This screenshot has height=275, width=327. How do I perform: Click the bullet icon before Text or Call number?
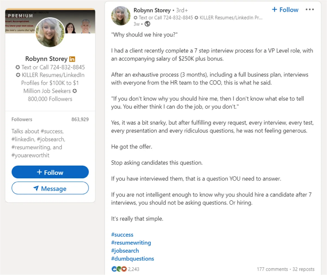tap(18, 67)
